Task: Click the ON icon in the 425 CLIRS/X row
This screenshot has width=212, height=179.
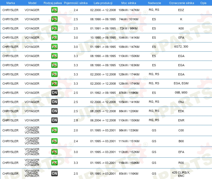Action: click(x=54, y=174)
